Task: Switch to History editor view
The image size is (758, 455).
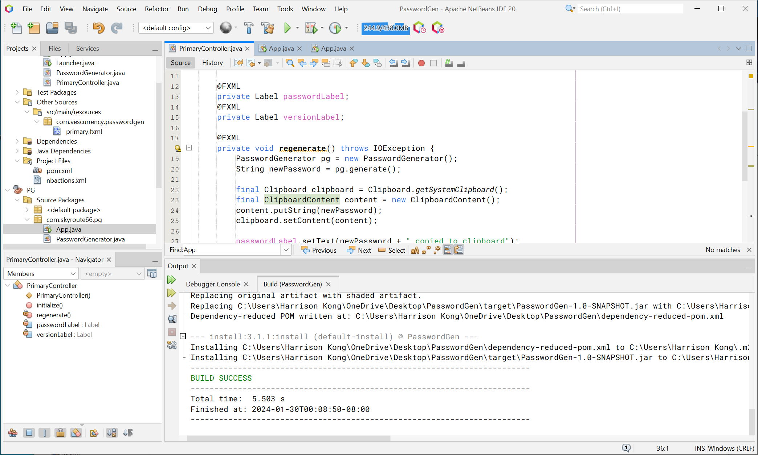Action: pyautogui.click(x=212, y=63)
